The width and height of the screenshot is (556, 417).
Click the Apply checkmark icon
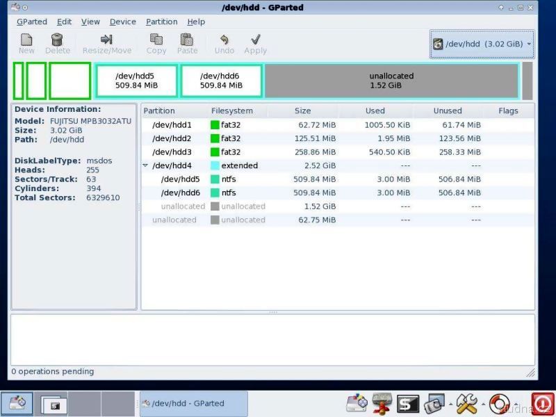click(255, 40)
